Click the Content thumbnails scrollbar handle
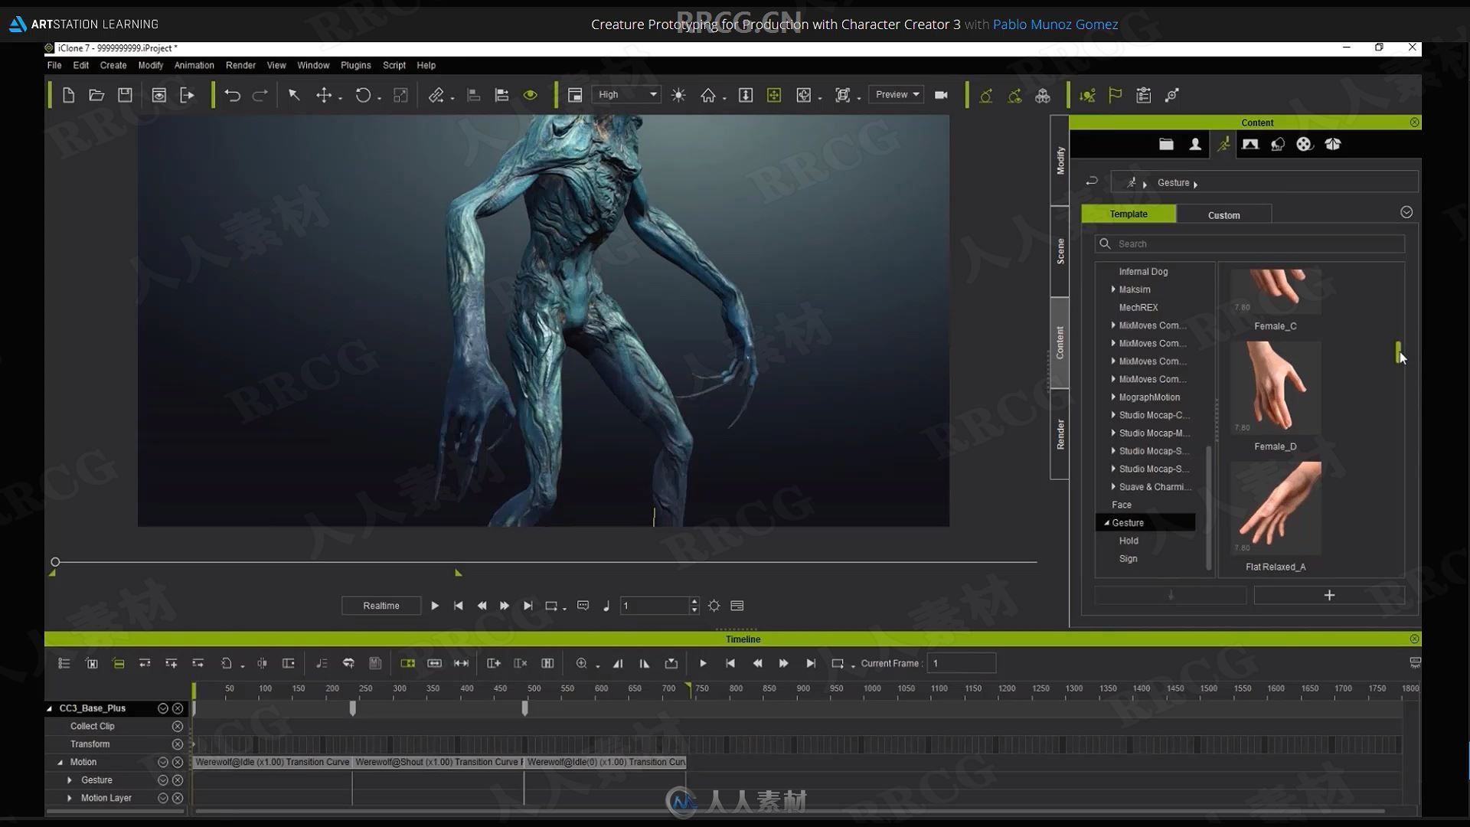Viewport: 1470px width, 827px height. coord(1398,352)
